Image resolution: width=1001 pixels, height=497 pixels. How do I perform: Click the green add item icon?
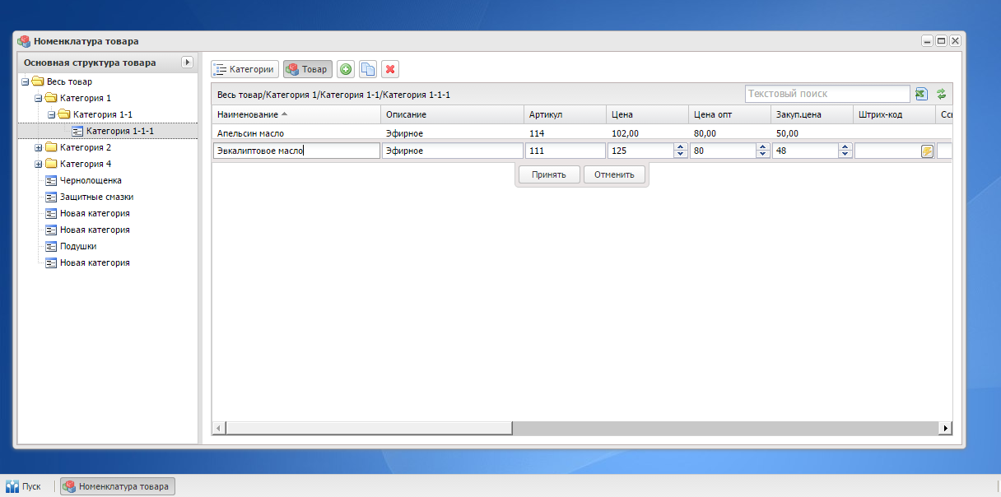click(x=346, y=70)
